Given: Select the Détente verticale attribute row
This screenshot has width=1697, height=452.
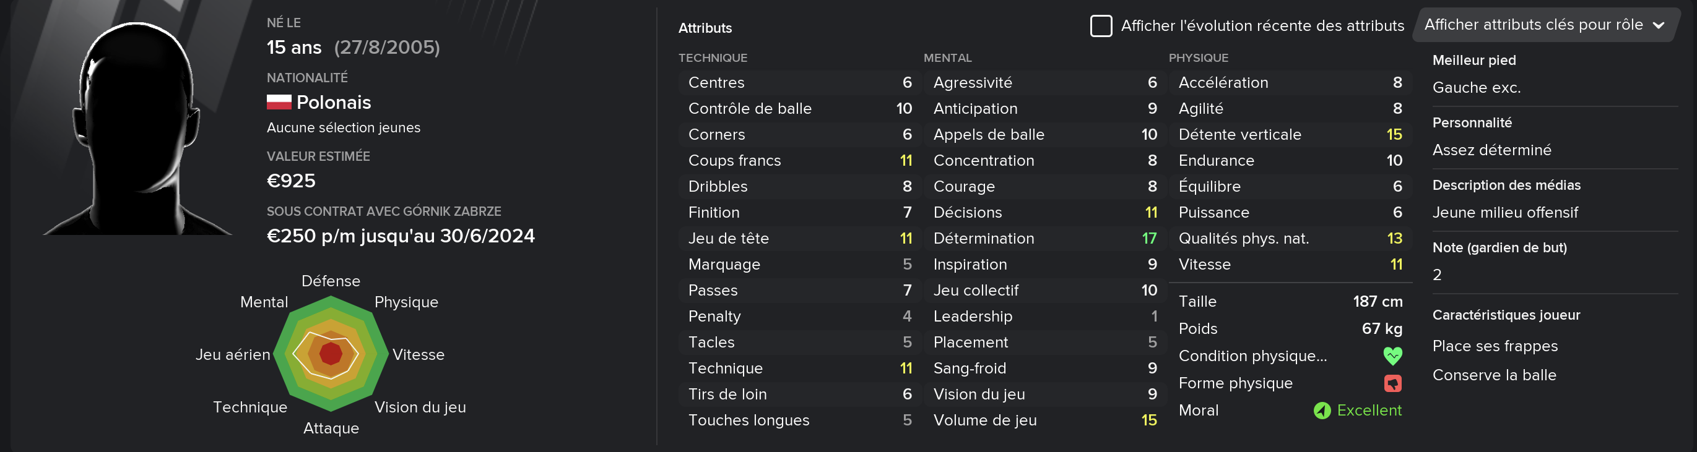Looking at the screenshot, I should 1290,134.
